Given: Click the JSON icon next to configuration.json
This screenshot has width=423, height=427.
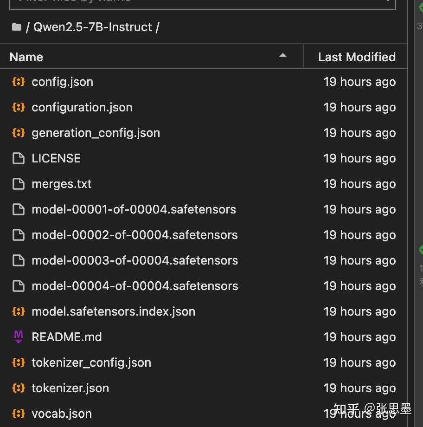Looking at the screenshot, I should coord(18,108).
